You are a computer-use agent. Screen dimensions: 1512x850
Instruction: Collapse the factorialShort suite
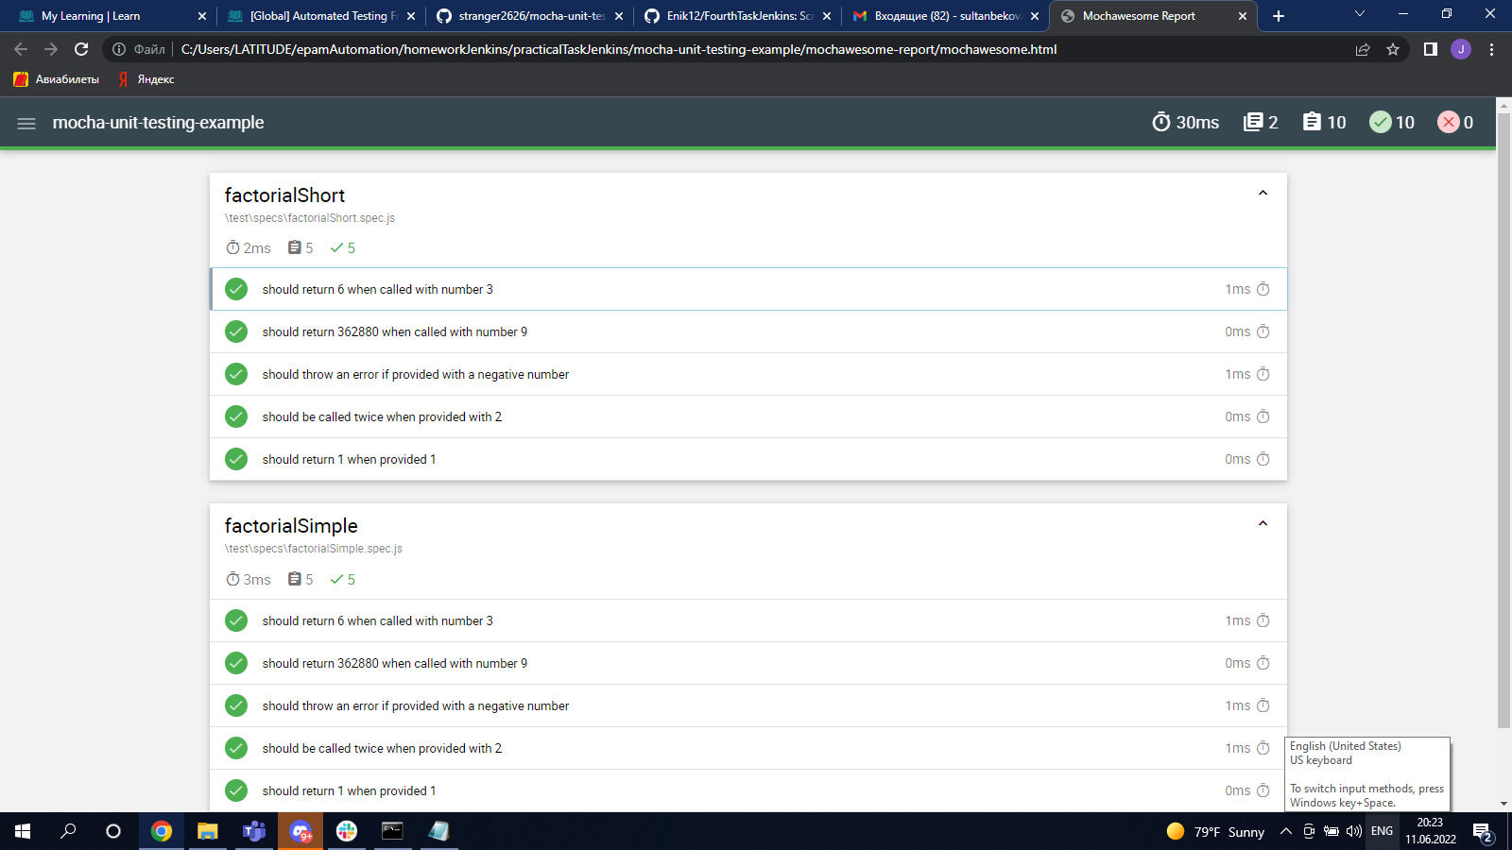(1263, 194)
